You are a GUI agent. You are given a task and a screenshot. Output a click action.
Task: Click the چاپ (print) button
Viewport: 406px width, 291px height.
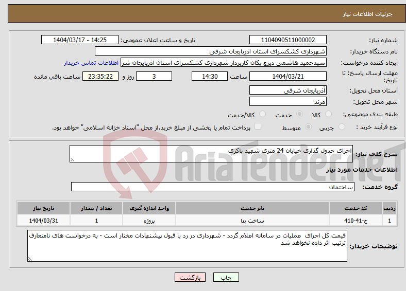(x=226, y=277)
